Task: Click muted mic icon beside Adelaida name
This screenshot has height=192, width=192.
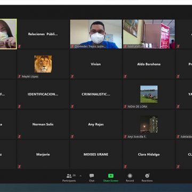Action: (x=178, y=137)
